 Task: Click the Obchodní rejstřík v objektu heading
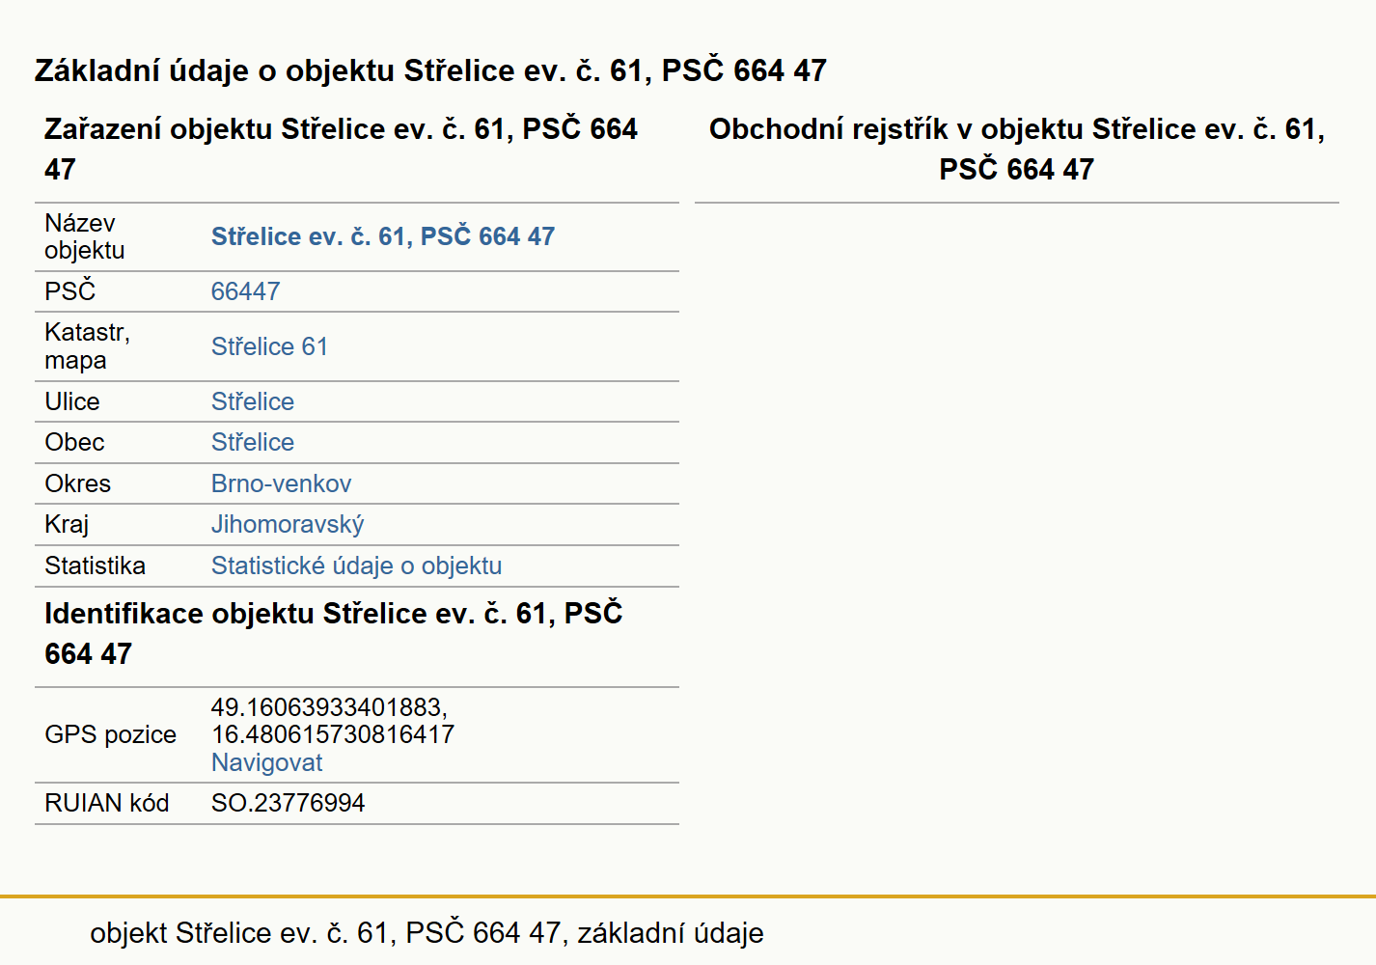(1017, 149)
